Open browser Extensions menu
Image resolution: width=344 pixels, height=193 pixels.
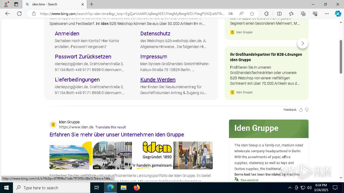pyautogui.click(x=266, y=14)
